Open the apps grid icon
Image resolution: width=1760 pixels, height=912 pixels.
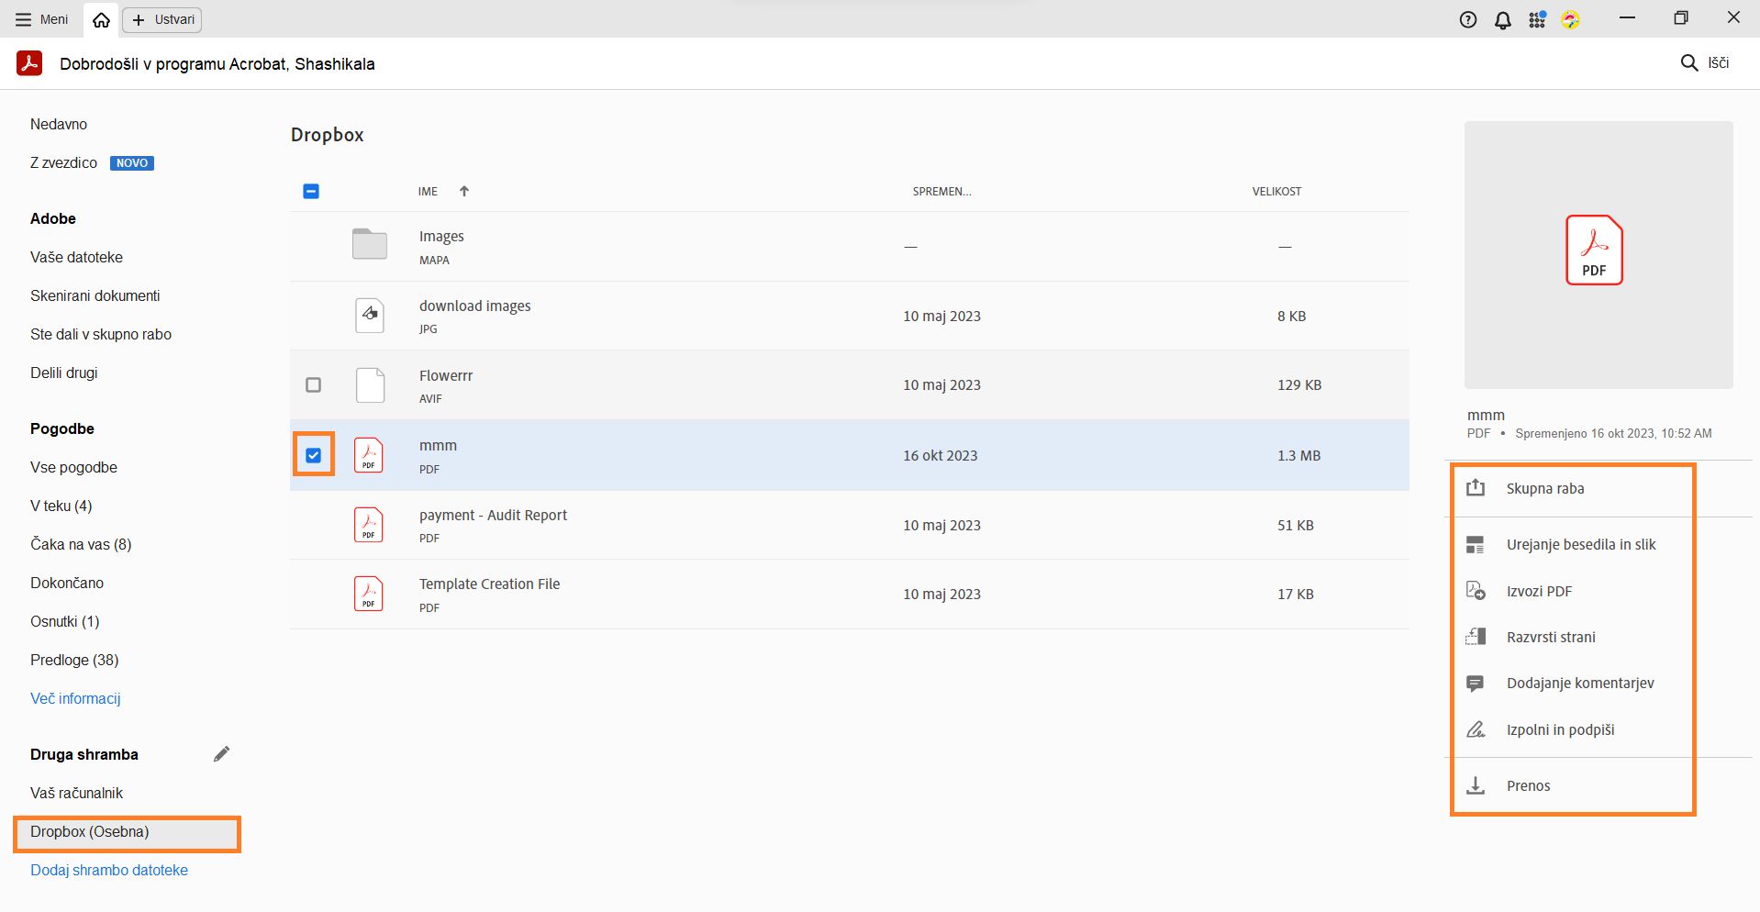[1537, 19]
